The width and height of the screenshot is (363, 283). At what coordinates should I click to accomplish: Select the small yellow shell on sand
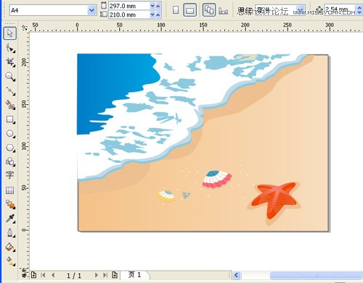(x=166, y=195)
